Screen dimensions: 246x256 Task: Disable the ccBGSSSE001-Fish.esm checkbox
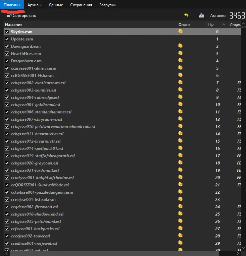click(7, 75)
